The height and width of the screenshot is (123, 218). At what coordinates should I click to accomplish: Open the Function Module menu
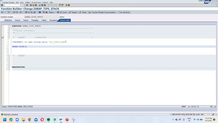pos(8,2)
